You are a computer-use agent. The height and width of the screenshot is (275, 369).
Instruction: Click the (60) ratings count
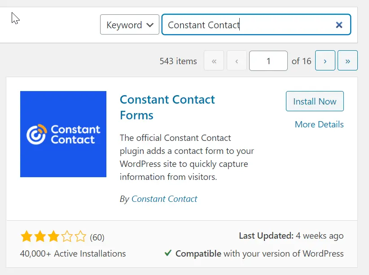pyautogui.click(x=97, y=237)
